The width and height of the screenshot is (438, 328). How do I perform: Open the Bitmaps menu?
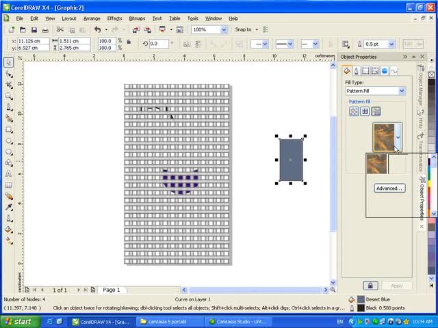pyautogui.click(x=136, y=18)
